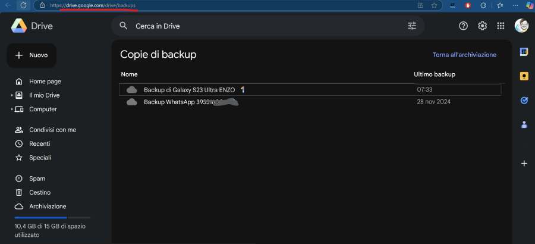Open the Google apps grid
The width and height of the screenshot is (535, 244).
(501, 26)
